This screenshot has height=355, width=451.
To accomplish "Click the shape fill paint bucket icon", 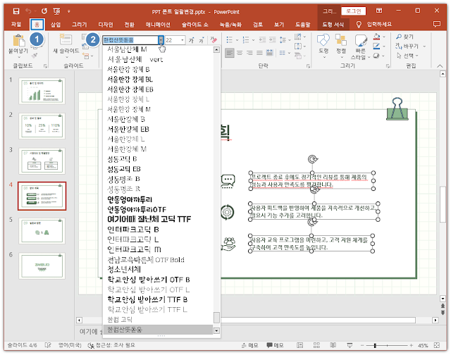I will pos(376,37).
